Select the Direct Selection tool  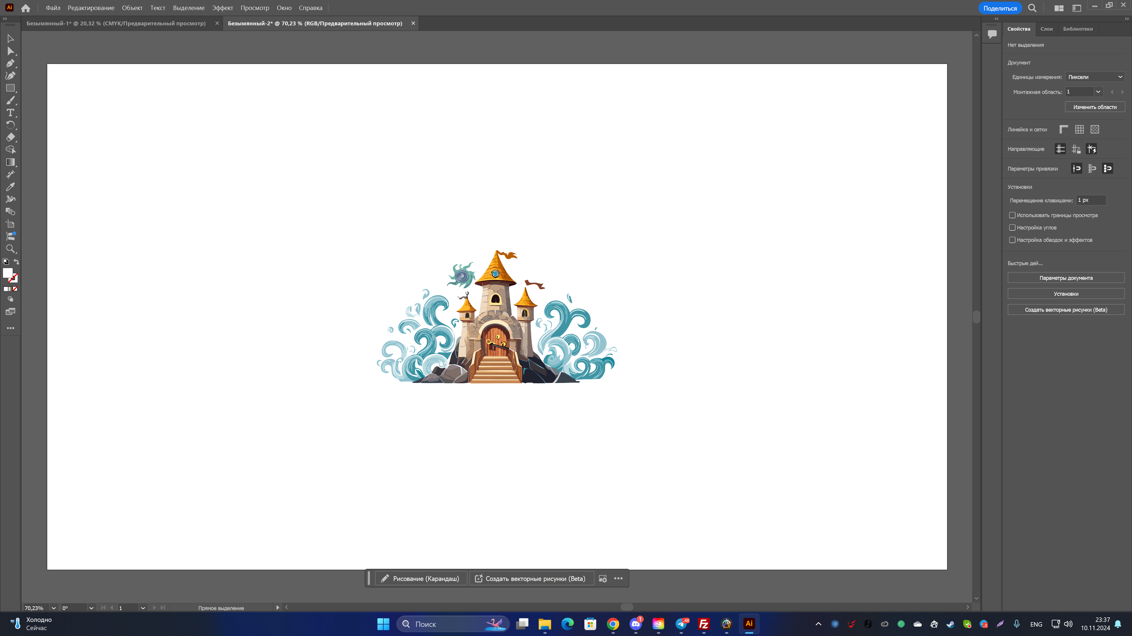(11, 51)
